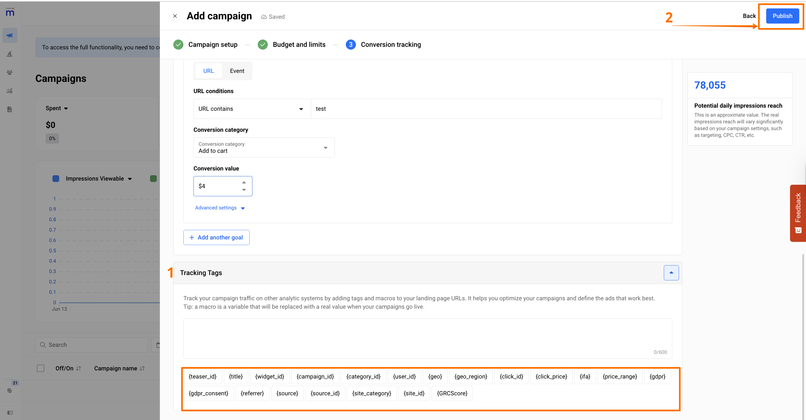
Task: Click the audiences people icon in sidebar
Action: point(10,72)
